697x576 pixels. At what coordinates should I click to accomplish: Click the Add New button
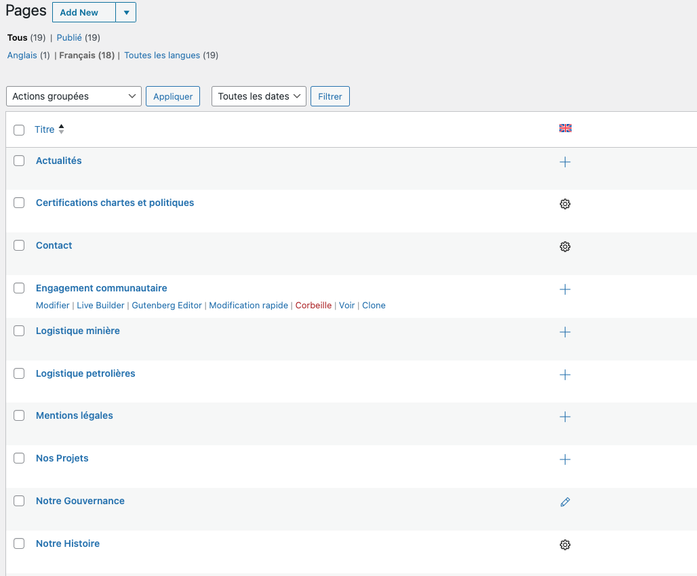pyautogui.click(x=84, y=12)
